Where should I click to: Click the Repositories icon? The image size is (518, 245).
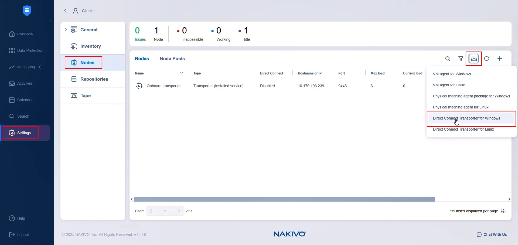coord(74,79)
